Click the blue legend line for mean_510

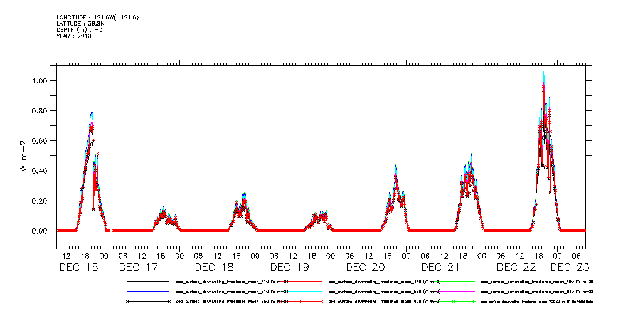point(148,291)
